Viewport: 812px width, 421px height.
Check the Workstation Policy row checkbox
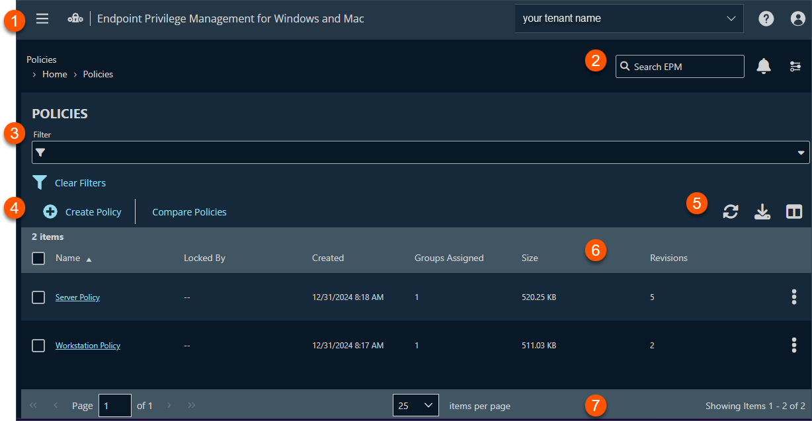[x=38, y=346]
